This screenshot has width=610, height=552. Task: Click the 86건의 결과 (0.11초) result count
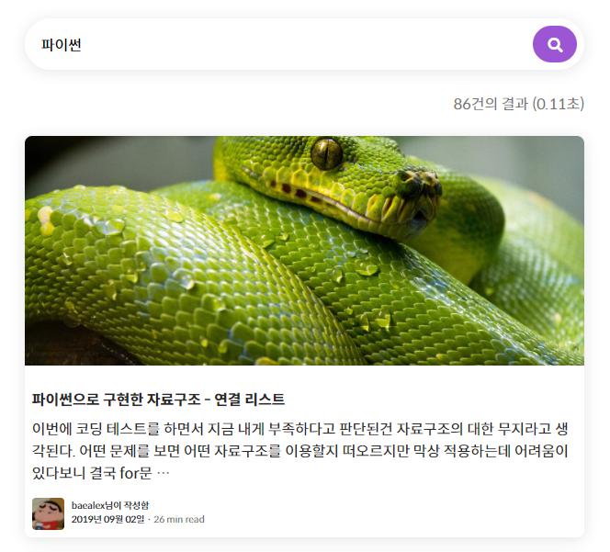(x=518, y=104)
